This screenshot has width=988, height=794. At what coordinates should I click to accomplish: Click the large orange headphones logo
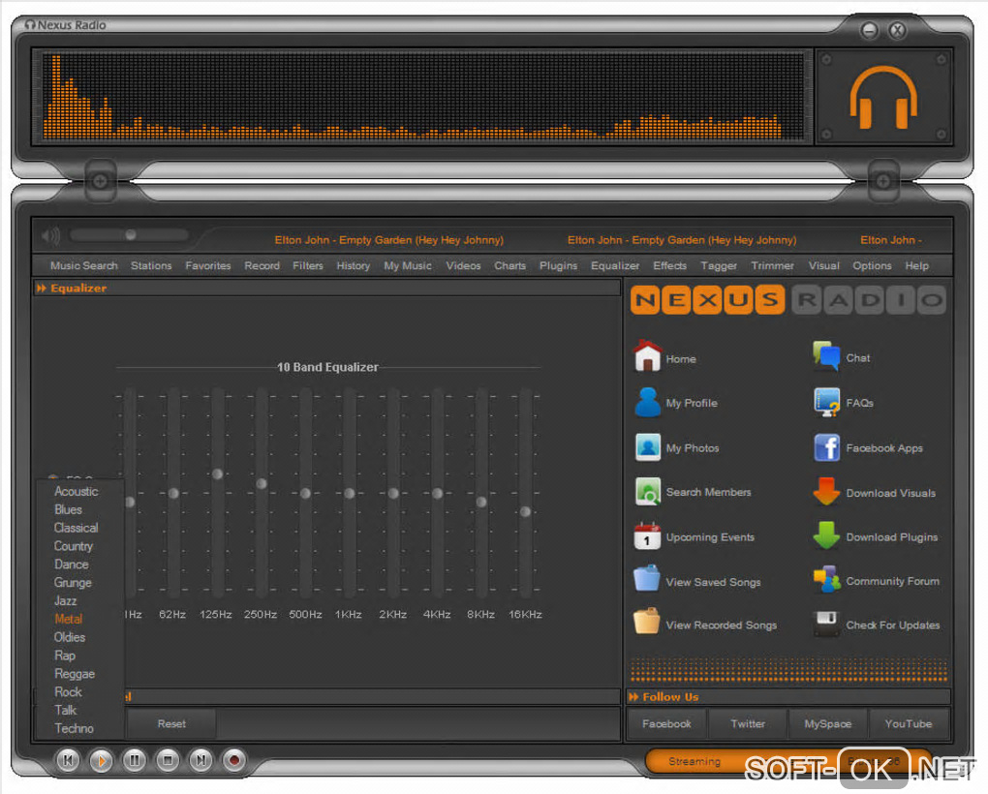pyautogui.click(x=883, y=97)
